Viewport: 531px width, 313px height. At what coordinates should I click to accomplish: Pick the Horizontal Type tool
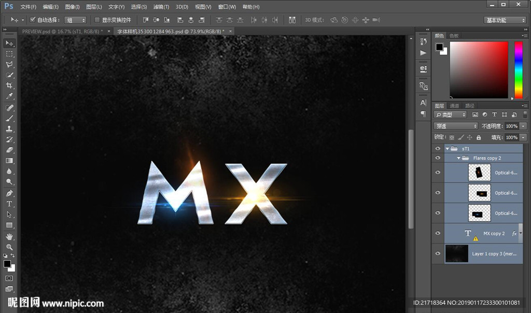[x=9, y=204]
